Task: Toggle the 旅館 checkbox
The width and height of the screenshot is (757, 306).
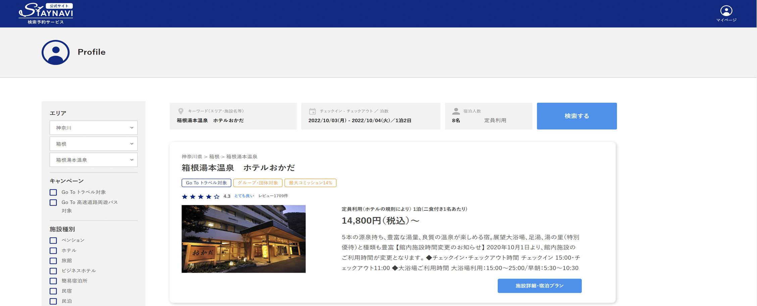Action: [x=53, y=261]
